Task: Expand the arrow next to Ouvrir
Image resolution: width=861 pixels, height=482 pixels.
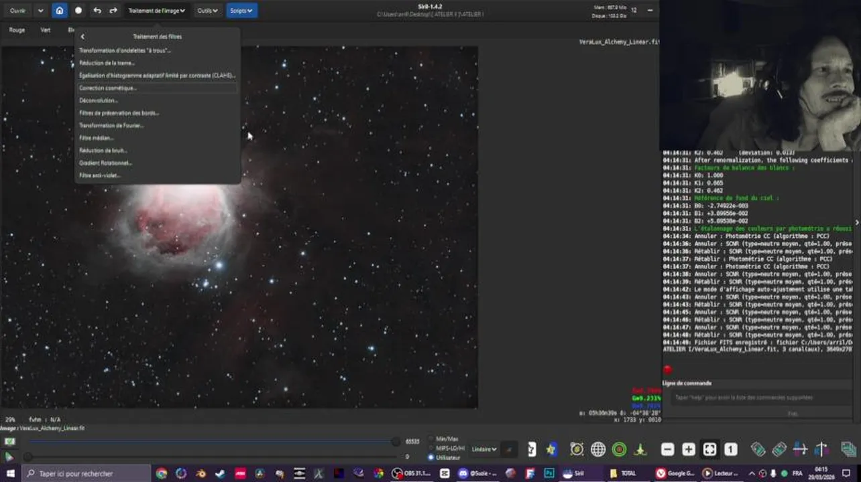Action: click(41, 10)
